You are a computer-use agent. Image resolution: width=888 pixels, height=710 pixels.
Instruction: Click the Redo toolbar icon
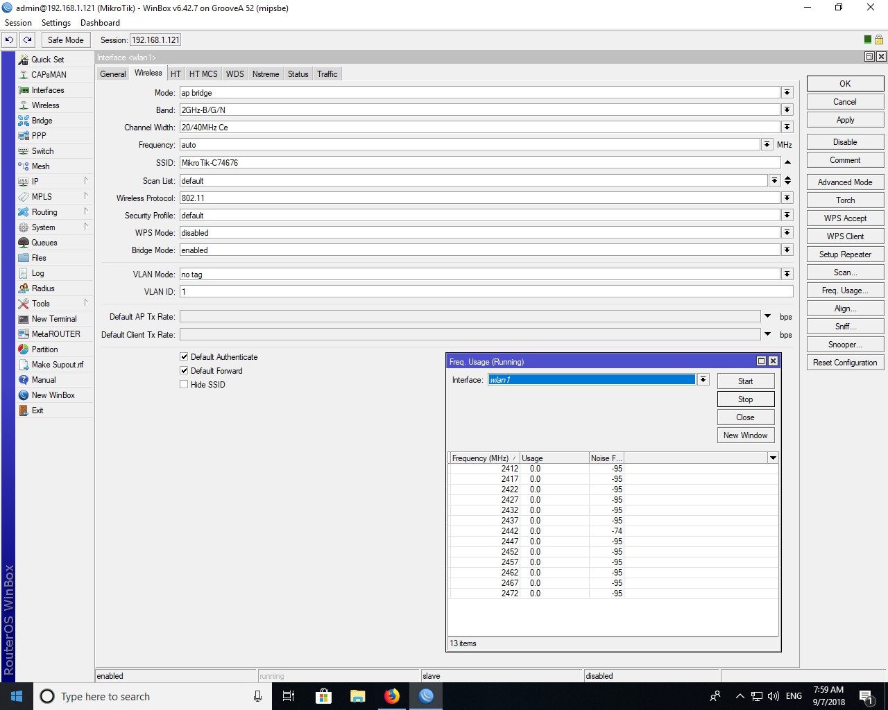[x=28, y=40]
